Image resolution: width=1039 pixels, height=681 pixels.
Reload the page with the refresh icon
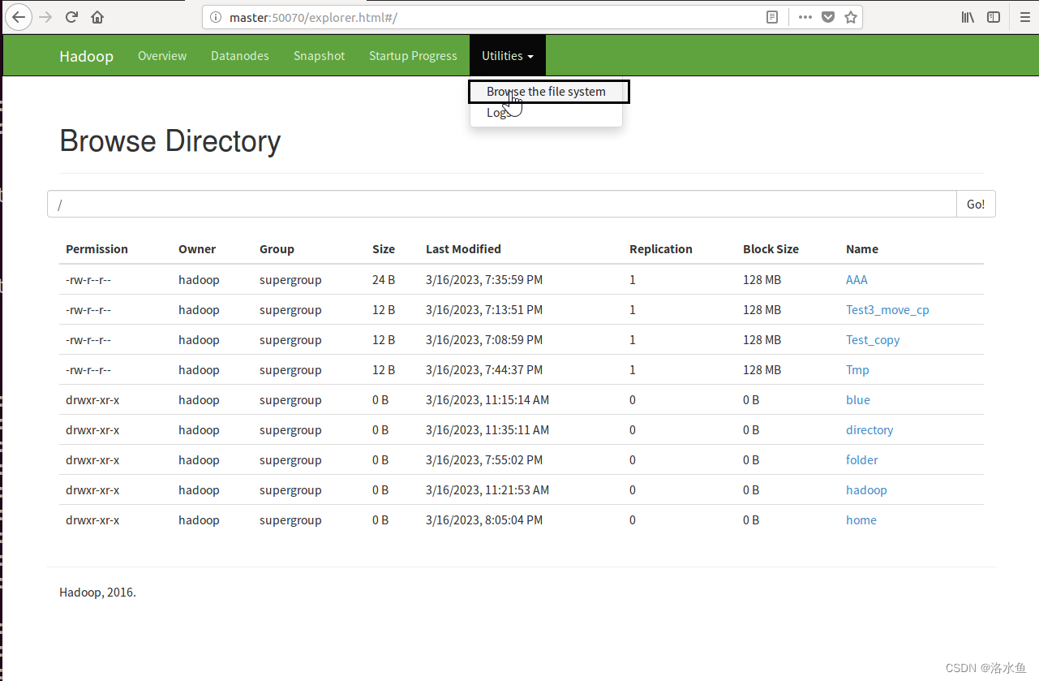[x=71, y=17]
